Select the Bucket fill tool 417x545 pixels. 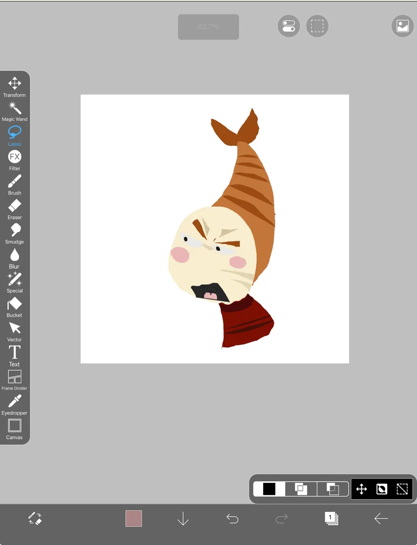pyautogui.click(x=14, y=307)
